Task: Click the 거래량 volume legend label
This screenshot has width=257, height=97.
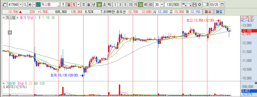Action: (x=11, y=84)
